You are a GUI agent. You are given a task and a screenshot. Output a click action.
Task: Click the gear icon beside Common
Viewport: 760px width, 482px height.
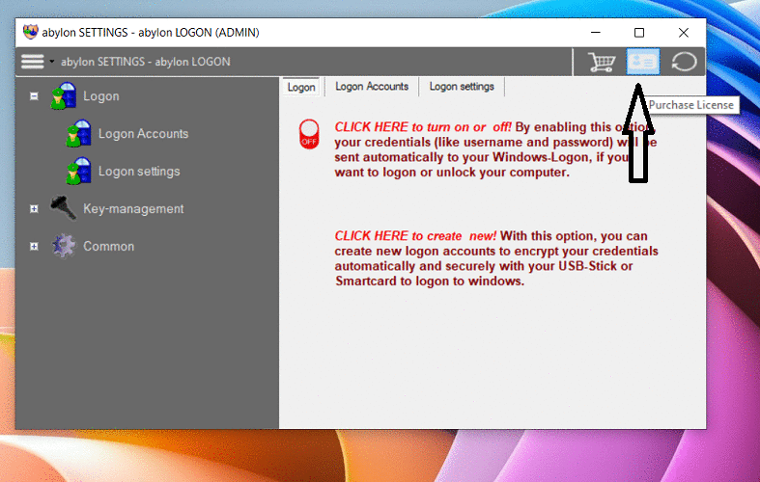pos(63,247)
